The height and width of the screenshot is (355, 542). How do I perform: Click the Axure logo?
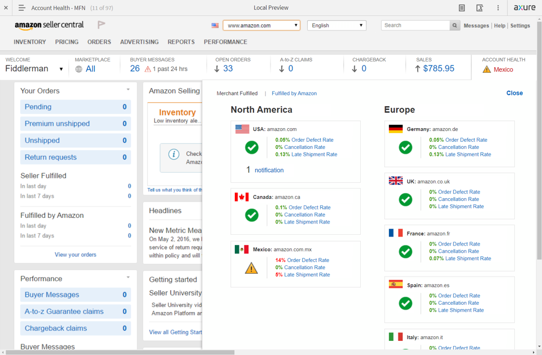(524, 7)
